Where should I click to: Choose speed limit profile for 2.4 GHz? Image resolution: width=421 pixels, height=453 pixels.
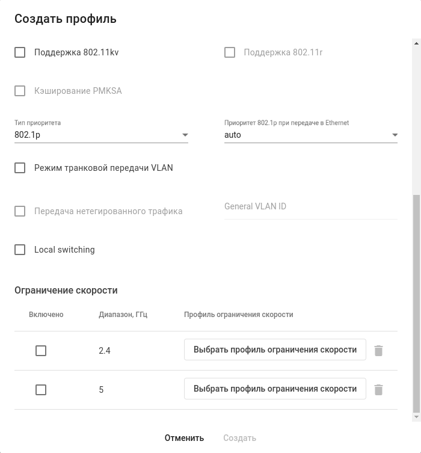point(275,350)
